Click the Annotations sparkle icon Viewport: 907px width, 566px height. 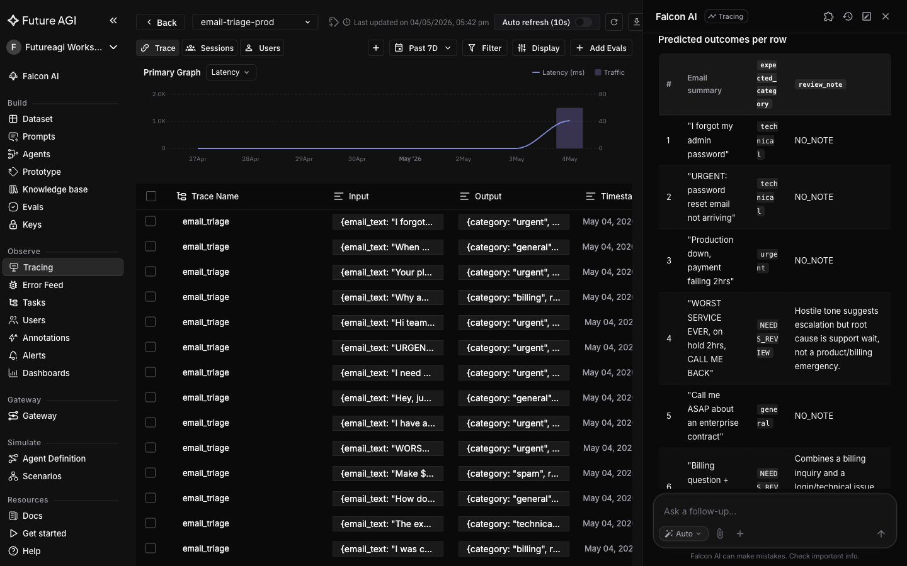click(x=13, y=338)
